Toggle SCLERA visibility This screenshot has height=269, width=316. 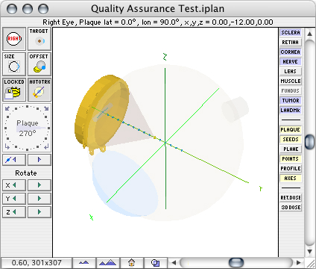(x=291, y=33)
